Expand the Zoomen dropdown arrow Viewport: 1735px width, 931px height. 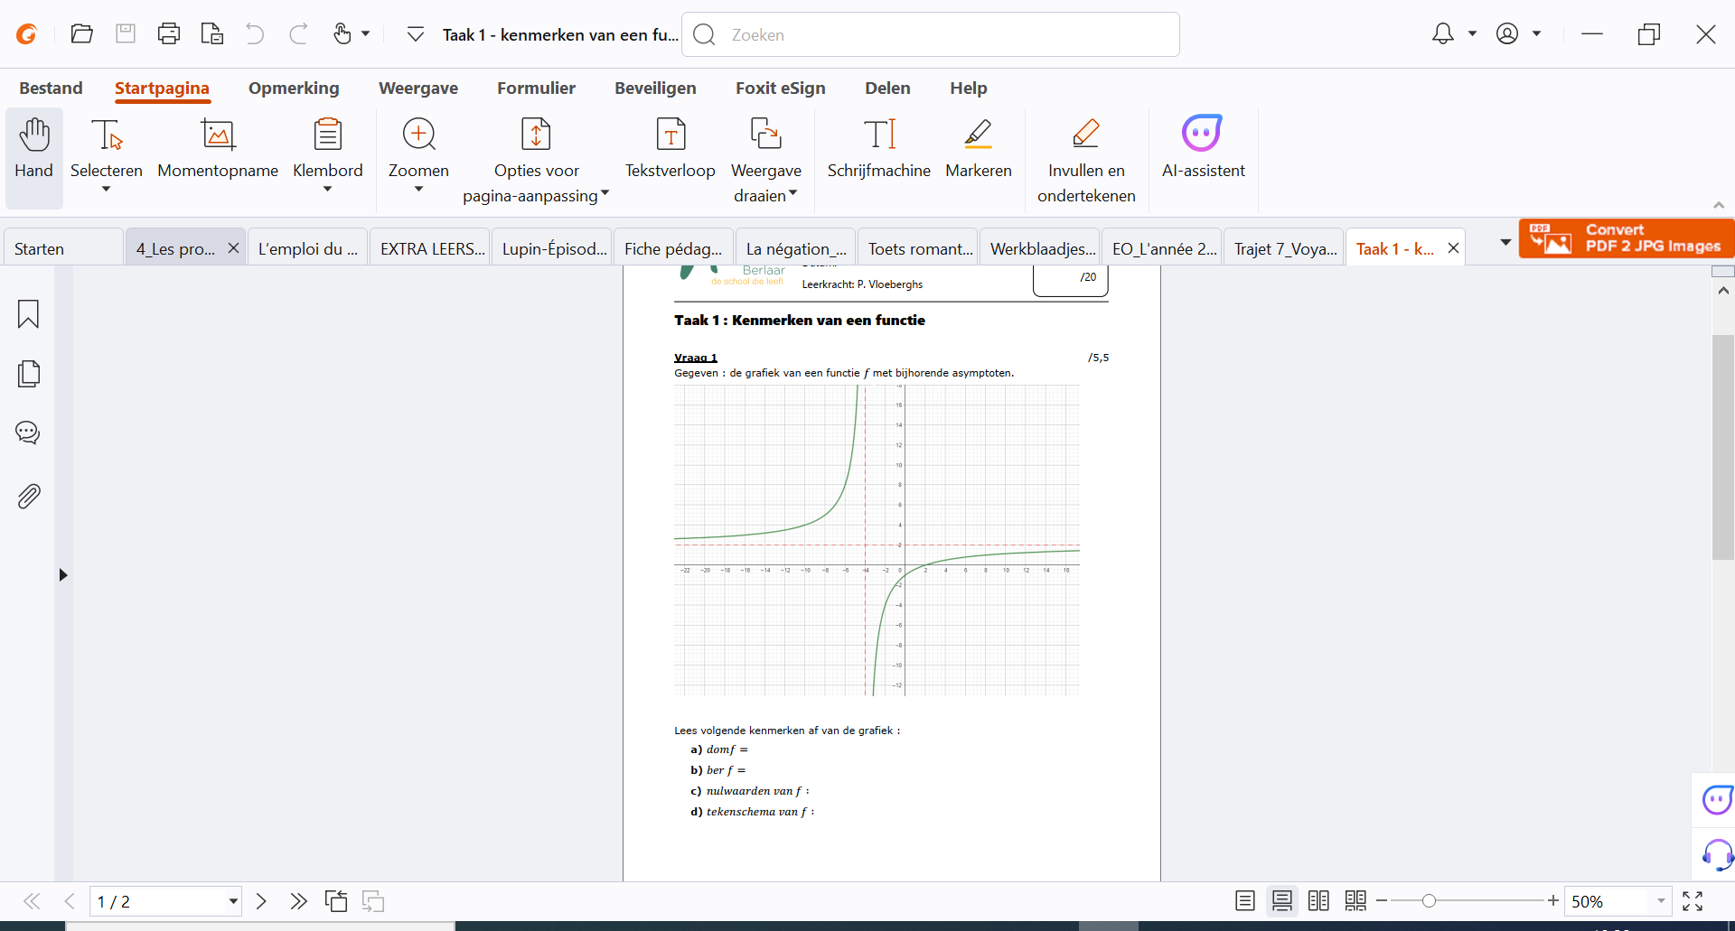pyautogui.click(x=418, y=190)
